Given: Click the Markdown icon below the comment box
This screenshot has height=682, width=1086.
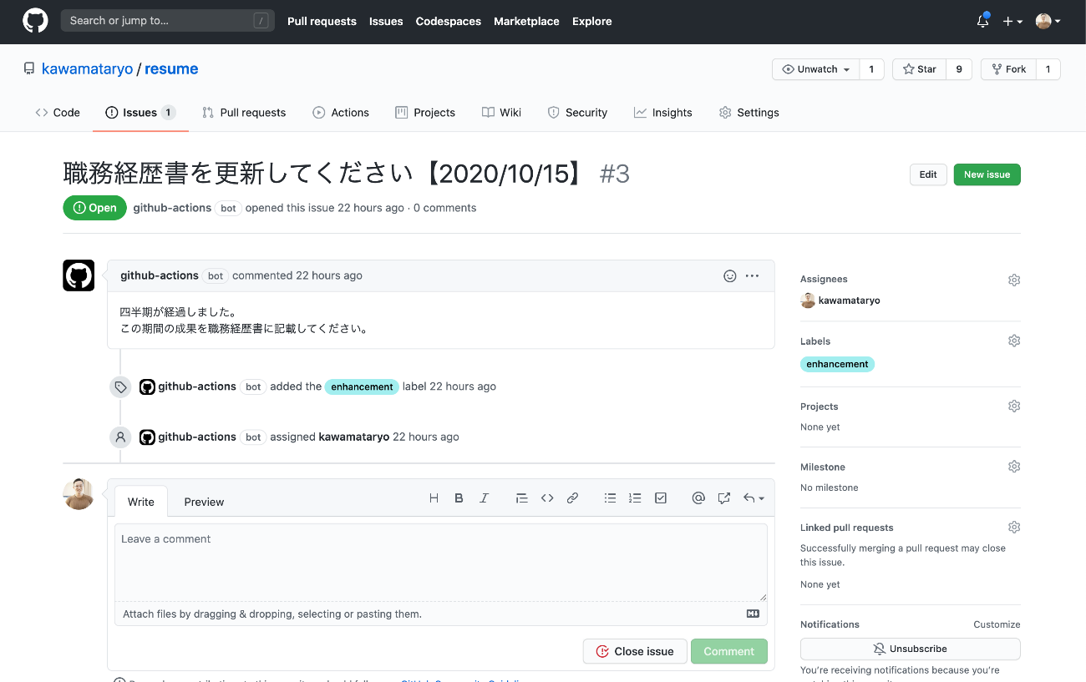Looking at the screenshot, I should (x=753, y=614).
